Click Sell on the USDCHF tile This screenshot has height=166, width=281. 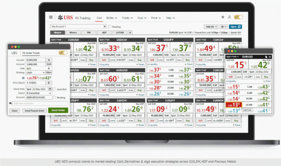(104, 60)
